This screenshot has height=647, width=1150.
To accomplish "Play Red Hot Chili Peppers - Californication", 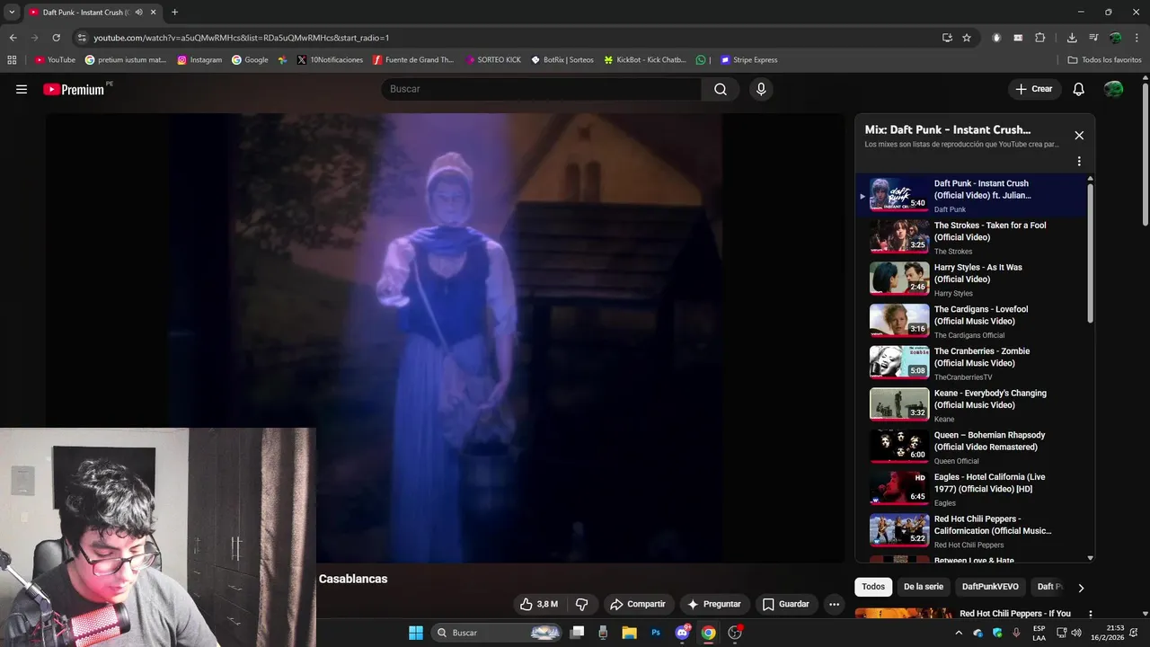I will (x=972, y=531).
